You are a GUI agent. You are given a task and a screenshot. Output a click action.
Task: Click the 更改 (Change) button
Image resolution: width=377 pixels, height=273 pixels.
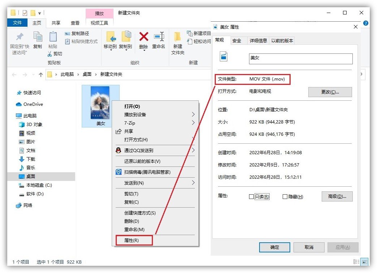tap(330, 92)
